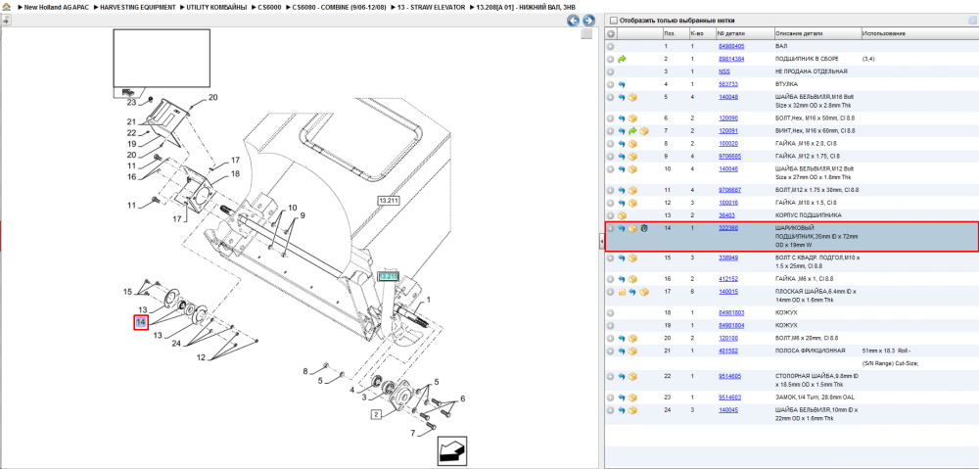Go to CS6000 breadcrumb
This screenshot has width=979, height=469.
pos(270,7)
